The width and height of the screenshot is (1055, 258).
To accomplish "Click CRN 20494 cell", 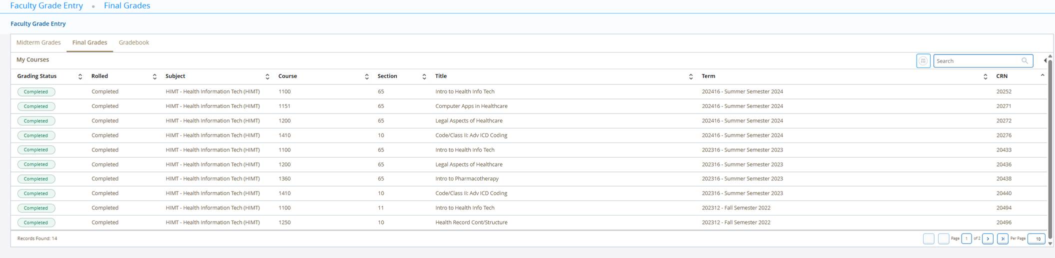I will [1004, 208].
